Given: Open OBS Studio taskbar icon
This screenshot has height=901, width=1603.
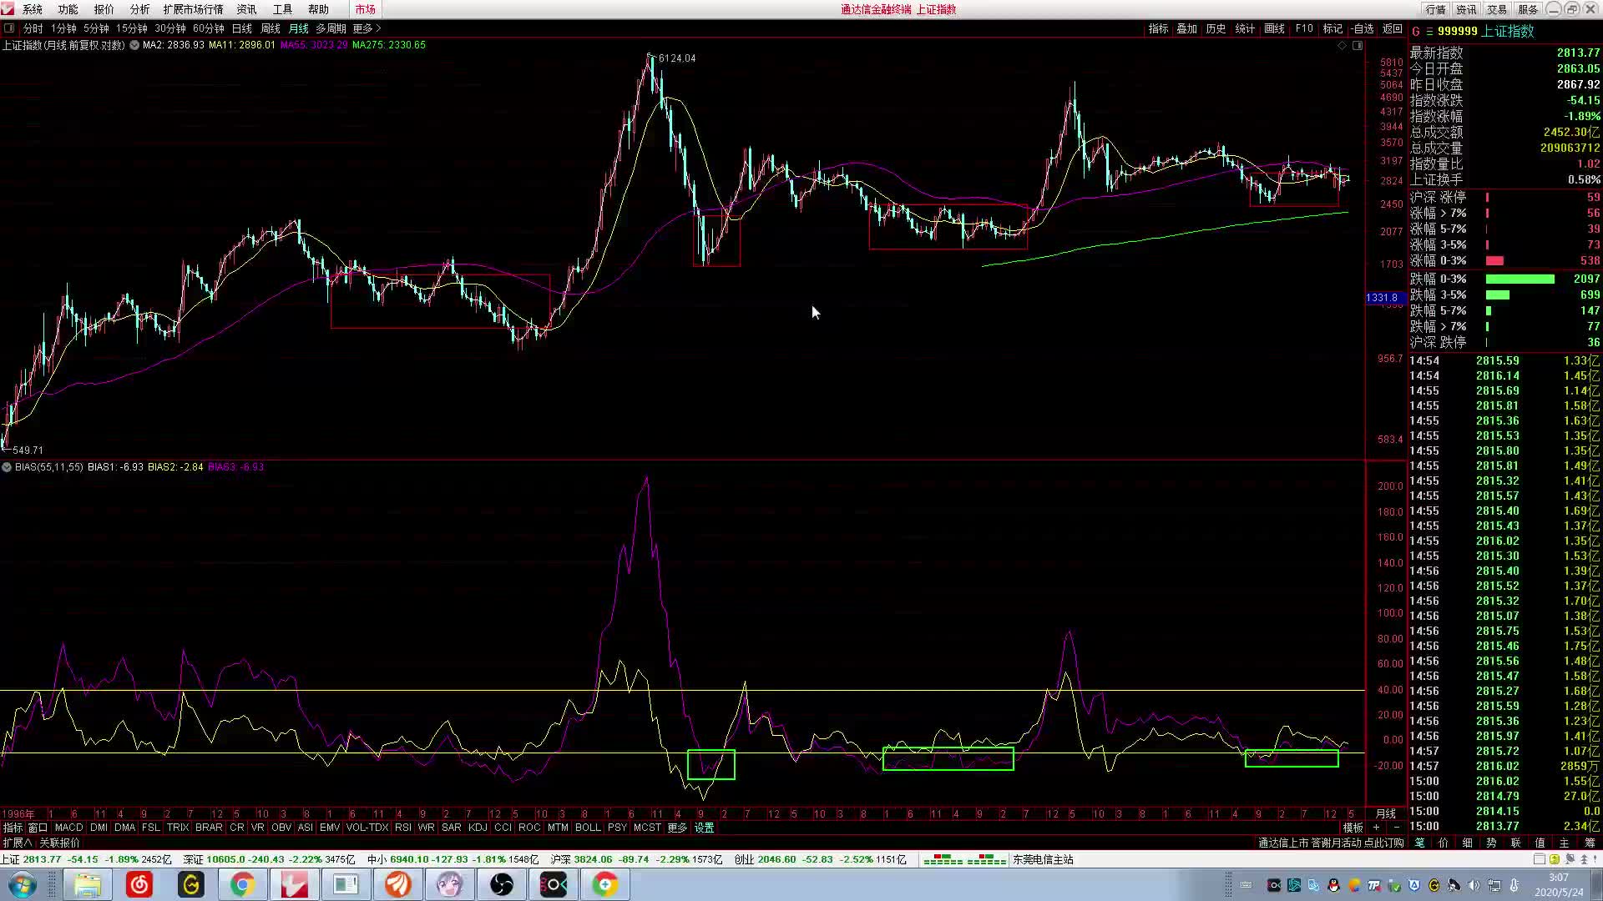Looking at the screenshot, I should tap(502, 884).
